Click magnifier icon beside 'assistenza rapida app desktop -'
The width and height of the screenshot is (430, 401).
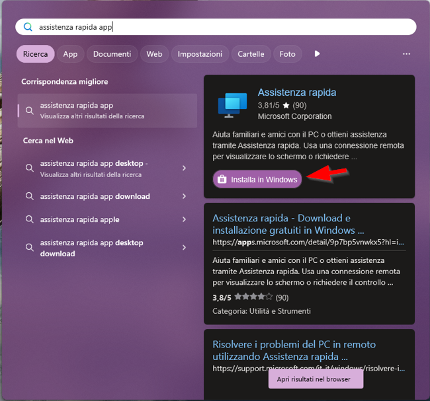[30, 168]
